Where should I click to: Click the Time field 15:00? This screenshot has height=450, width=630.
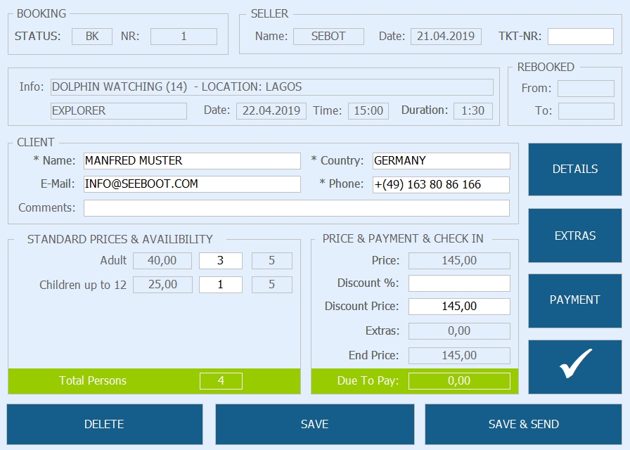point(368,111)
